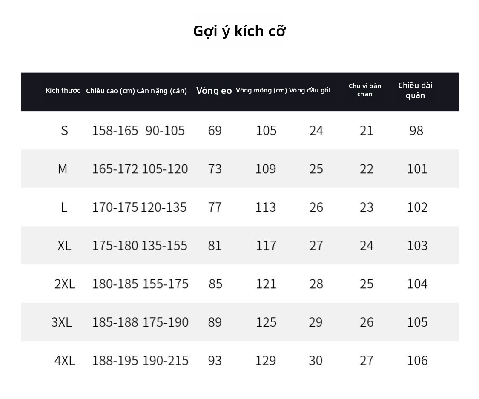The height and width of the screenshot is (399, 479).
Task: Click the 'Gợi ý kích cỡ' title
Action: pyautogui.click(x=239, y=32)
